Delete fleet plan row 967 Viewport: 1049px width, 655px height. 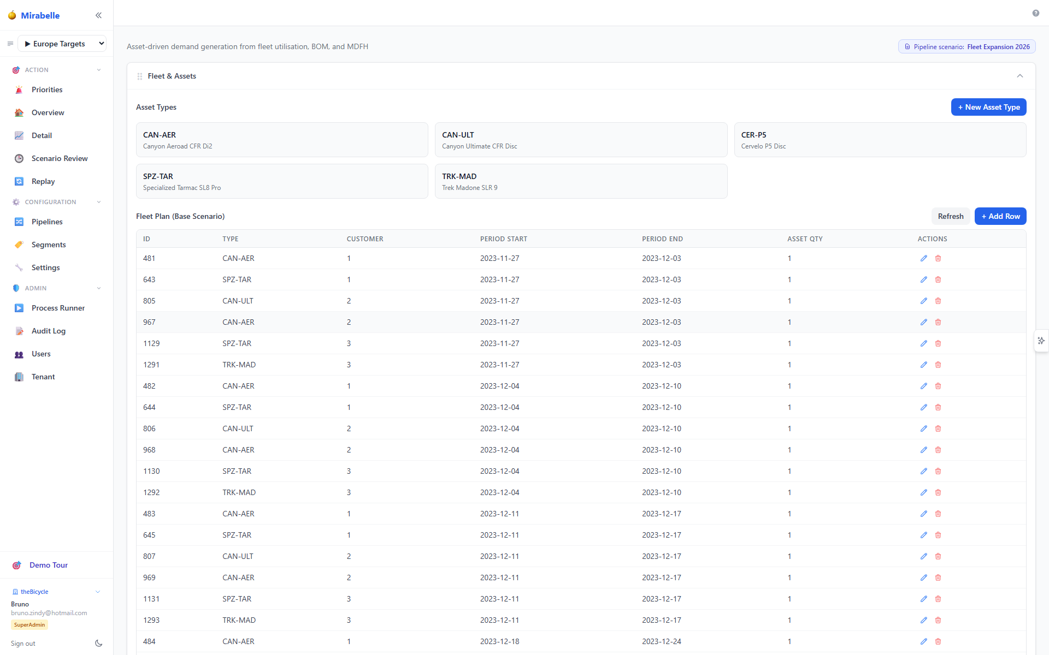point(938,322)
